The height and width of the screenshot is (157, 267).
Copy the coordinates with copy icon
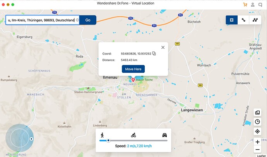(x=154, y=54)
